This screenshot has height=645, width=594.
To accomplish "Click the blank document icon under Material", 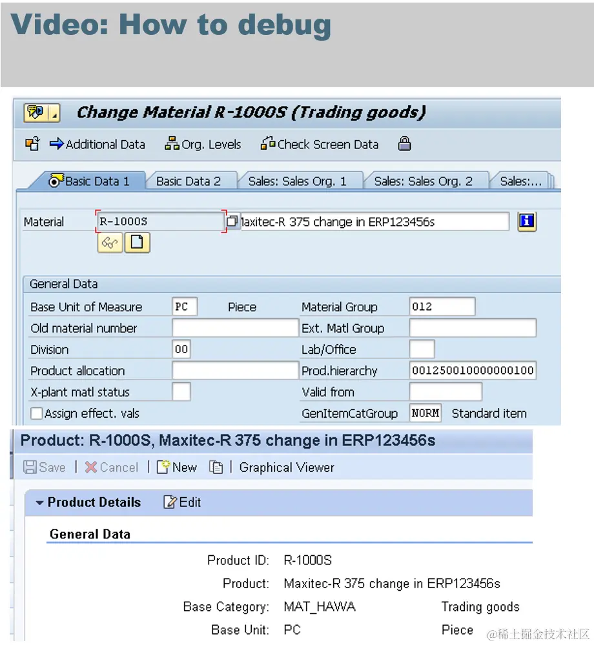I will pyautogui.click(x=137, y=243).
